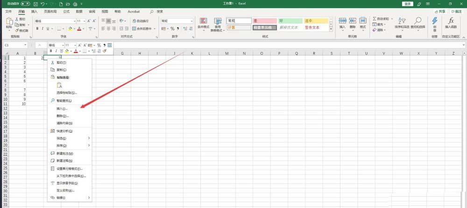
Task: Expand the number format combo box
Action: (191, 21)
